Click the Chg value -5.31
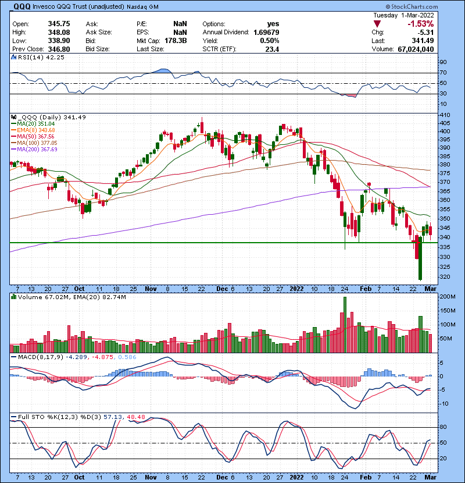Screen dimensions: 465x483 [425, 33]
